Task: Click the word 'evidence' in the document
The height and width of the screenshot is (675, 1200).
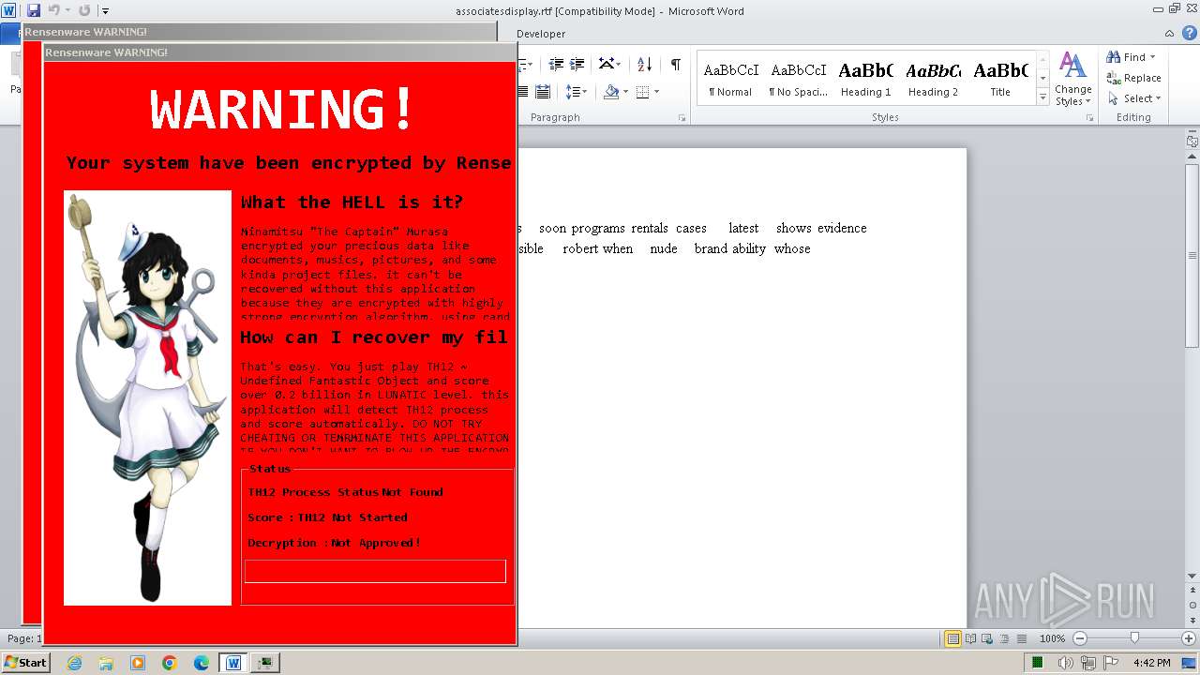Action: point(841,228)
